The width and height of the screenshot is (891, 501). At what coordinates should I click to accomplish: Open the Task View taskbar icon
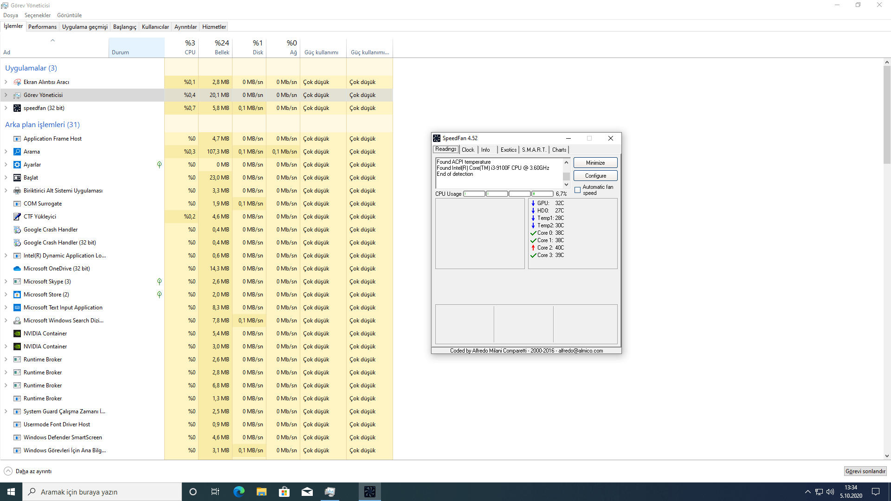tap(215, 492)
